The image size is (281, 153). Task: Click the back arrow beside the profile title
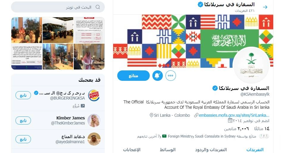click(x=265, y=7)
